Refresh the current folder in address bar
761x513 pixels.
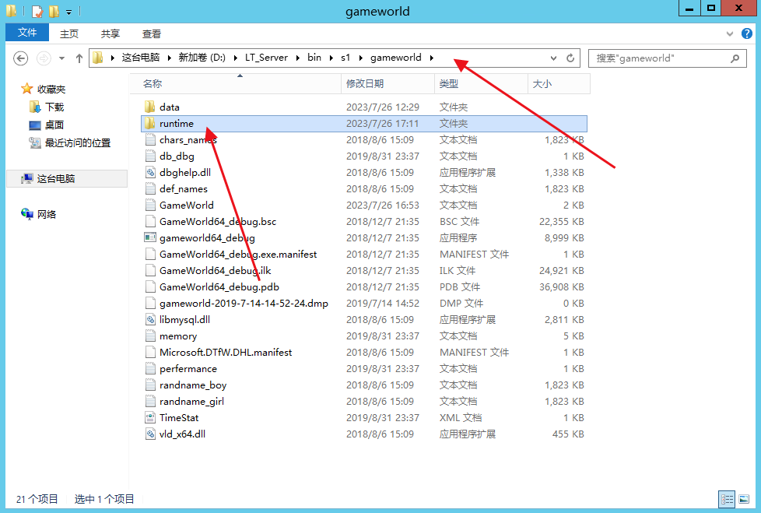pyautogui.click(x=570, y=58)
